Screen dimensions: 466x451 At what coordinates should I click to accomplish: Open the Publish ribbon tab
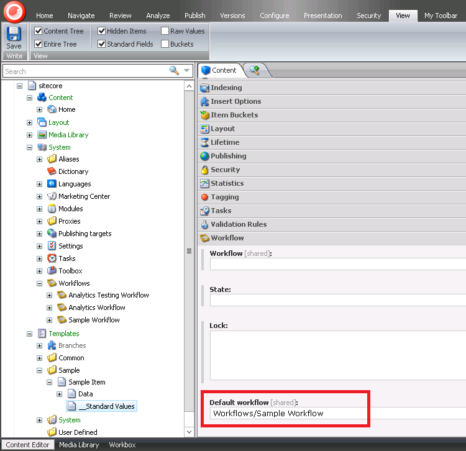tap(194, 16)
